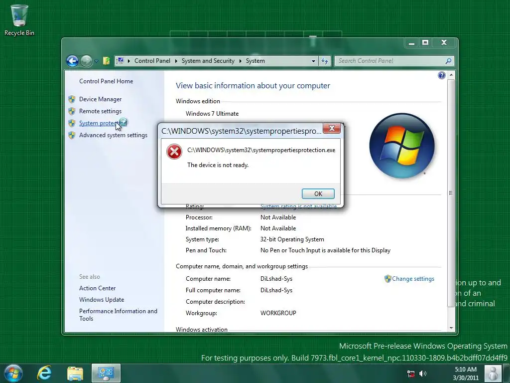Open System protection link
The image size is (510, 383).
pos(103,123)
